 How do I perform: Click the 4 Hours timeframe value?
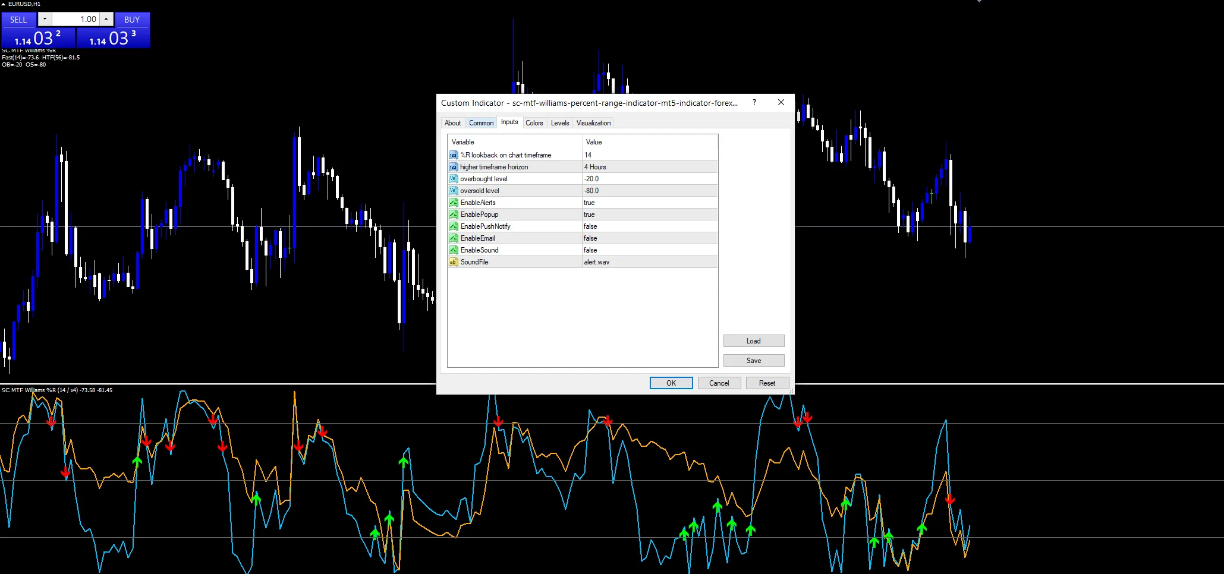click(x=650, y=167)
